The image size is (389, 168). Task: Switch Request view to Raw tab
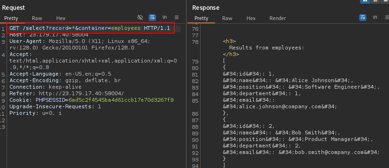tap(37, 18)
